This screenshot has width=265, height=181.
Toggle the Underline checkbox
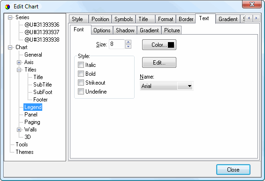click(81, 92)
